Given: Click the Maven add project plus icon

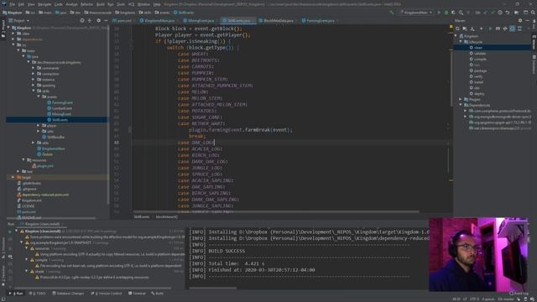Looking at the screenshot, I should [481, 29].
